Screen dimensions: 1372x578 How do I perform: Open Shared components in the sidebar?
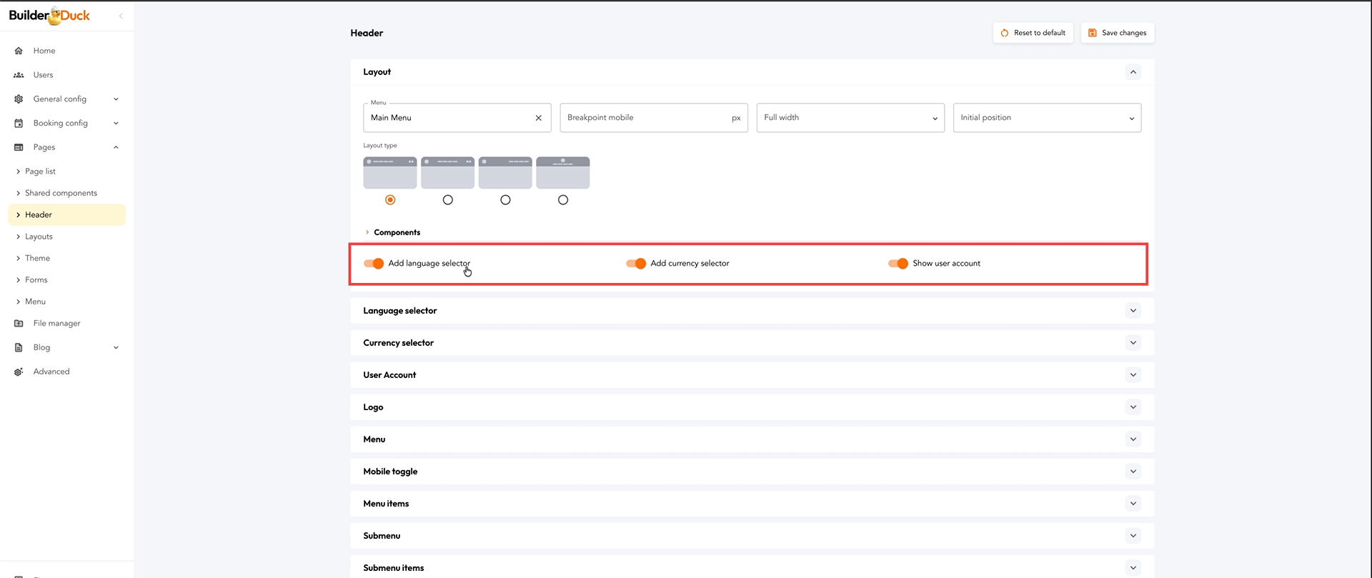(61, 194)
